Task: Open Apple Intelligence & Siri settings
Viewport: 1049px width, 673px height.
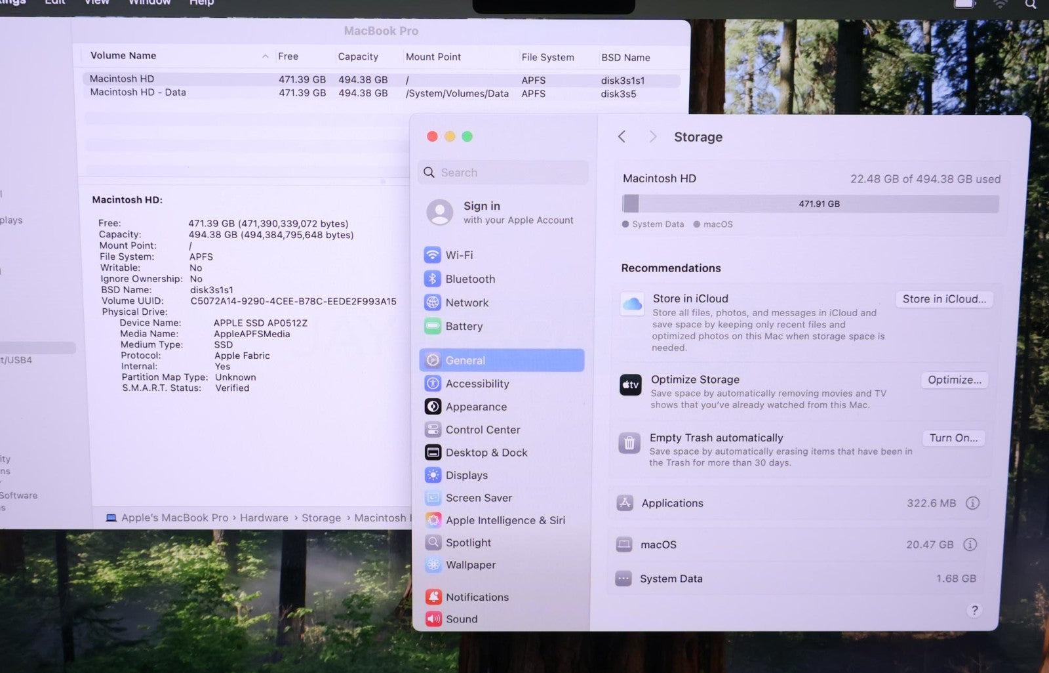Action: pos(504,520)
